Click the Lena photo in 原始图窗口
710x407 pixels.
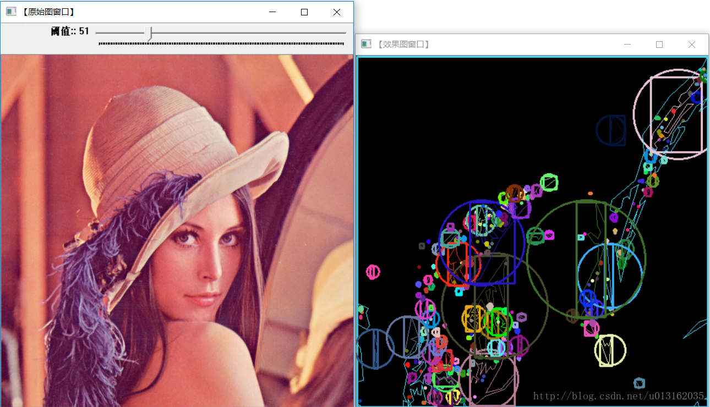click(x=177, y=230)
